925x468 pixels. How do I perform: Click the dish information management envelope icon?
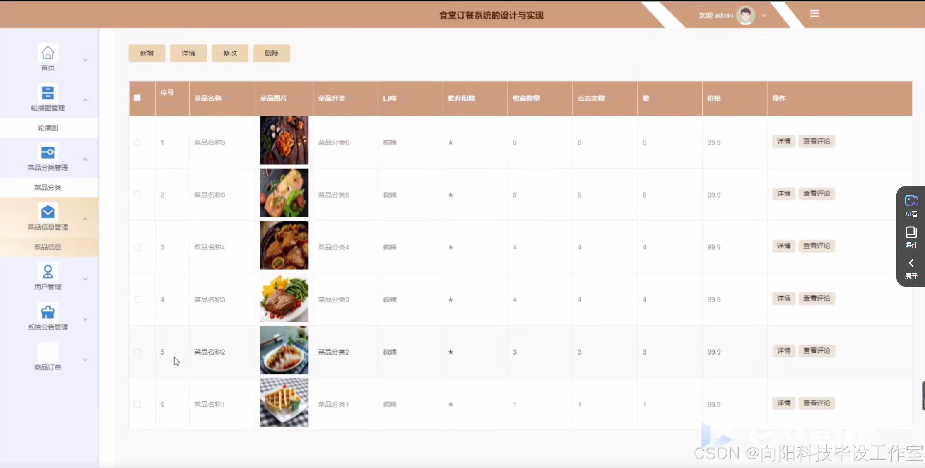click(x=48, y=212)
